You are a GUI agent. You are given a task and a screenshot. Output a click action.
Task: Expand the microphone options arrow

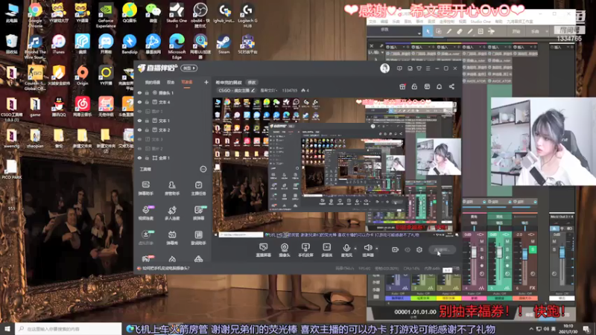coord(355,249)
